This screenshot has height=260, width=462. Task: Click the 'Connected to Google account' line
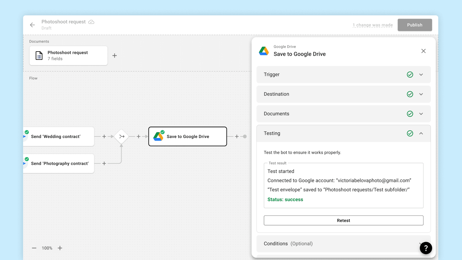[339, 181]
